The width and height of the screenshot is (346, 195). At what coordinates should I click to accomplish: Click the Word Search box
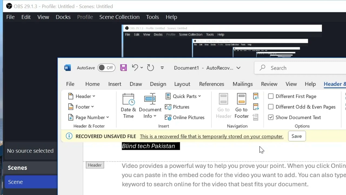pos(300,68)
